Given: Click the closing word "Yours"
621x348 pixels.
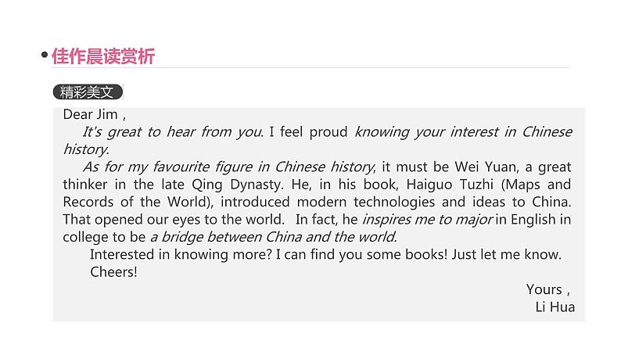Looking at the screenshot, I should [544, 289].
